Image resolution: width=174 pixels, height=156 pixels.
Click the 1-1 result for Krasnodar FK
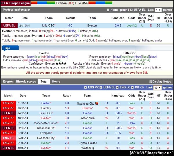[x=67, y=128]
